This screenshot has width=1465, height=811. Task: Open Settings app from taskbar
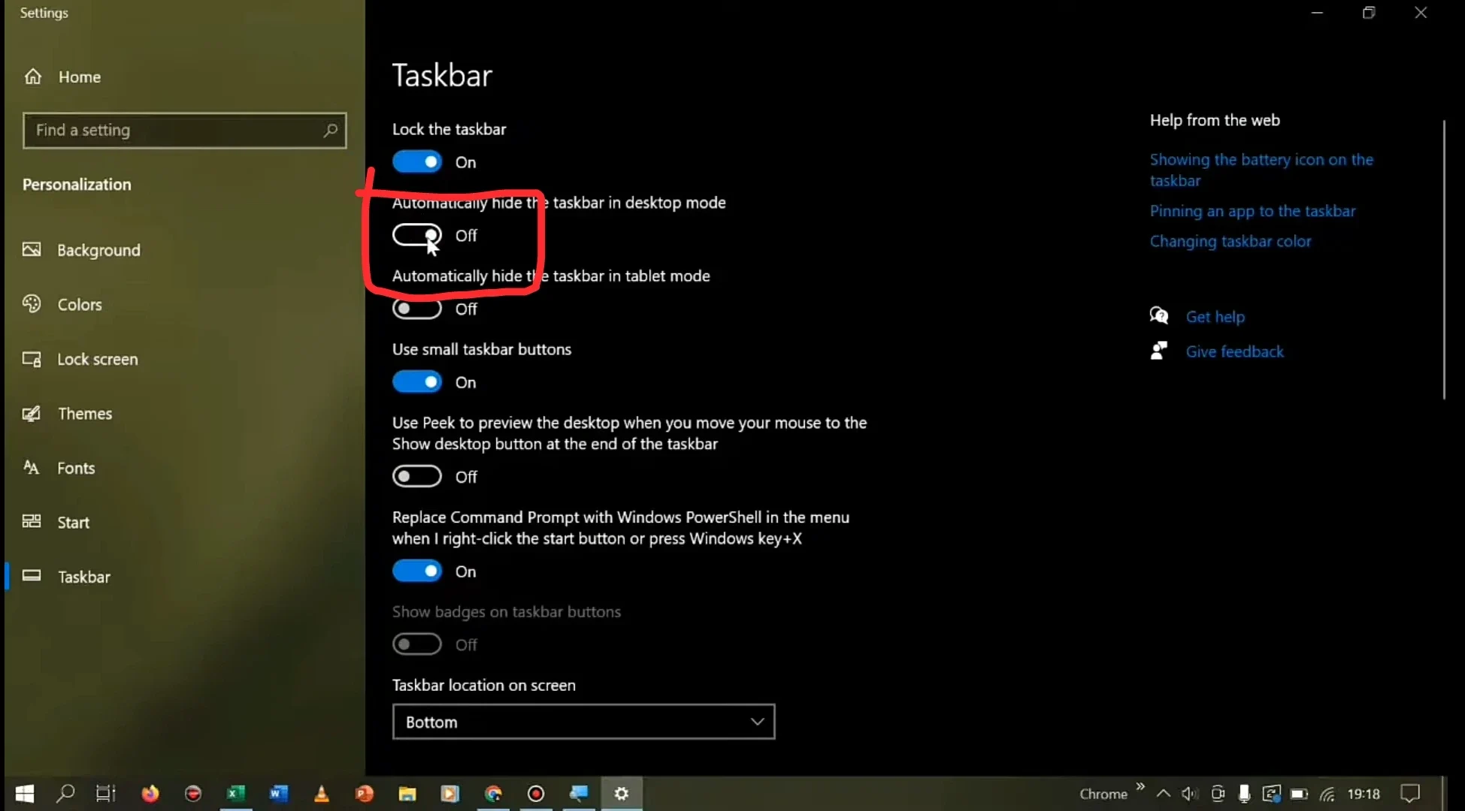coord(622,792)
